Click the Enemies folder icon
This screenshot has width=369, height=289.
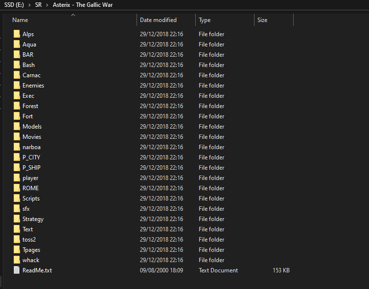tap(17, 86)
